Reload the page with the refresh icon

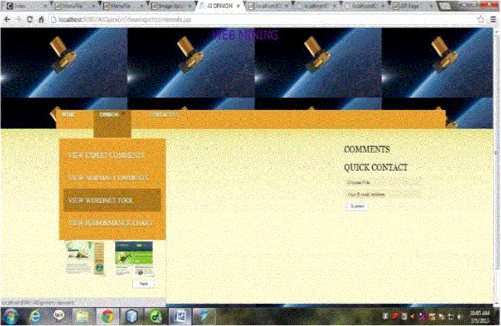[x=30, y=19]
